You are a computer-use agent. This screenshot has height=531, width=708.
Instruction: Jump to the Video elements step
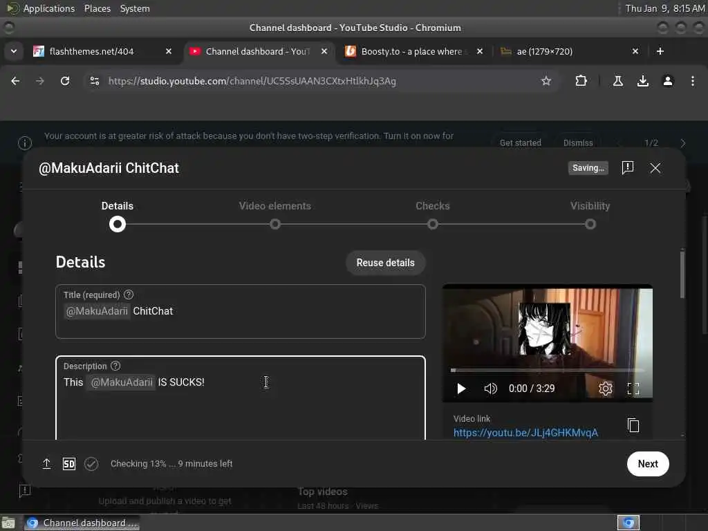pyautogui.click(x=275, y=224)
